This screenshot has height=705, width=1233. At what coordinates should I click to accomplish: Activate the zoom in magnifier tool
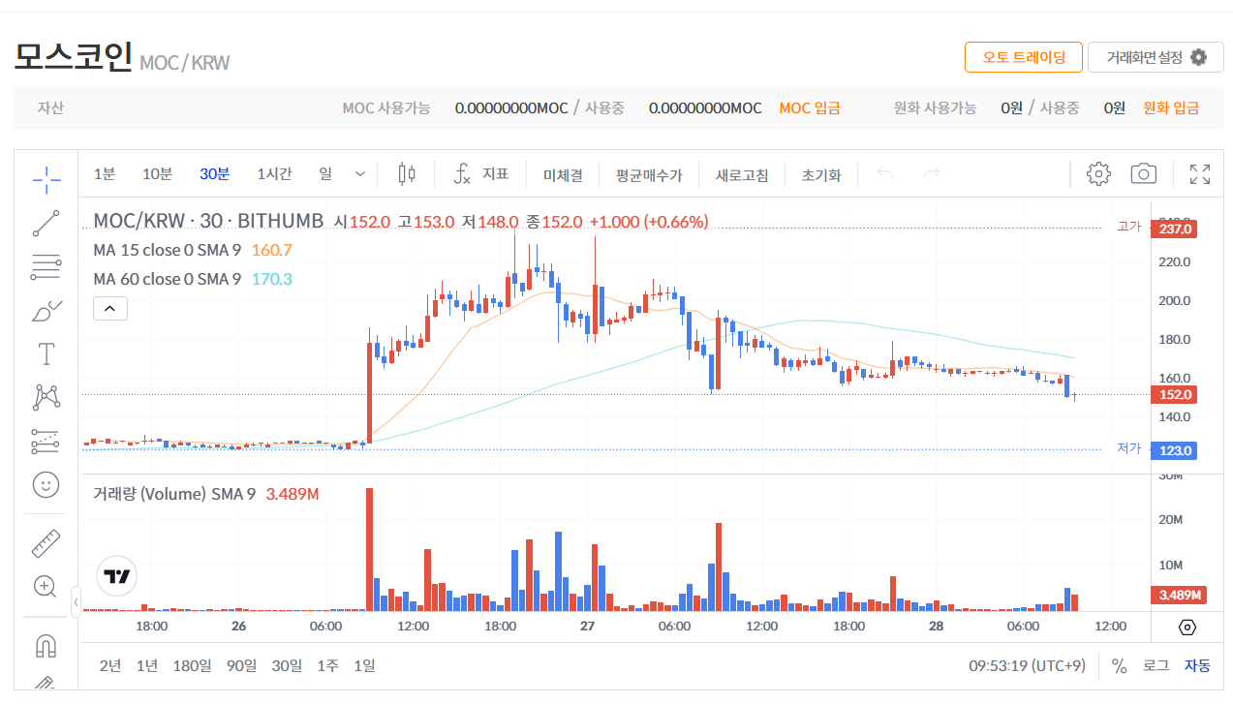click(46, 586)
